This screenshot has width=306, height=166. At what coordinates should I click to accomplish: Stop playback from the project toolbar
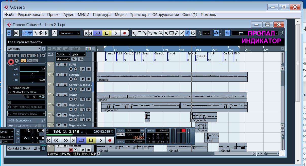point(107,33)
